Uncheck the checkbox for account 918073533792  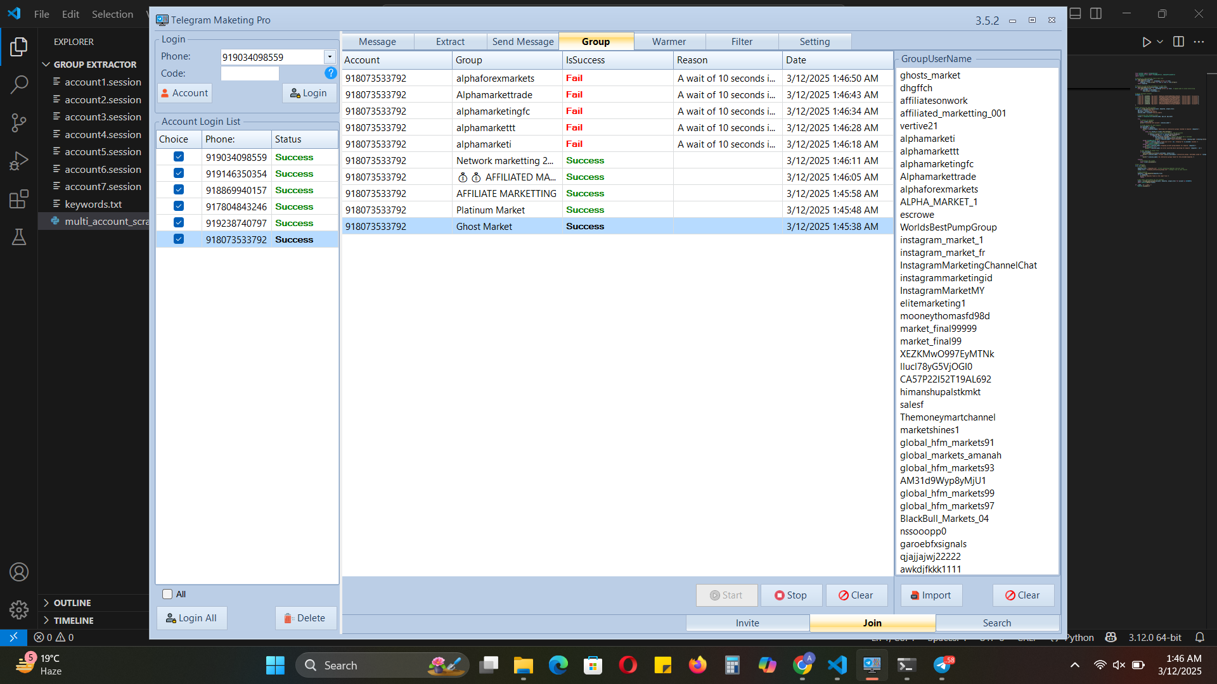[x=179, y=239]
